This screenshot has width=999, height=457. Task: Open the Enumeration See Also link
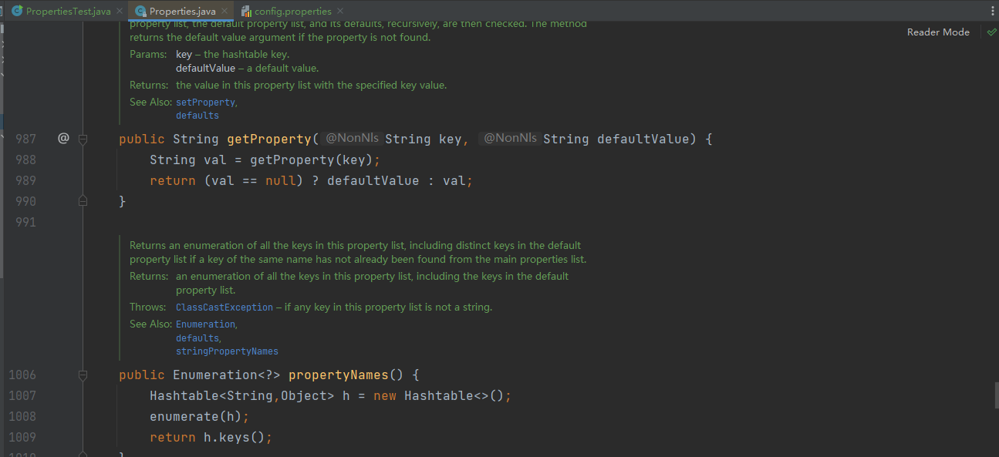(x=205, y=324)
